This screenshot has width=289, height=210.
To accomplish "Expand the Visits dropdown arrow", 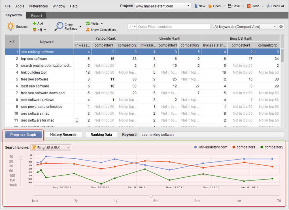I will coord(102,23).
